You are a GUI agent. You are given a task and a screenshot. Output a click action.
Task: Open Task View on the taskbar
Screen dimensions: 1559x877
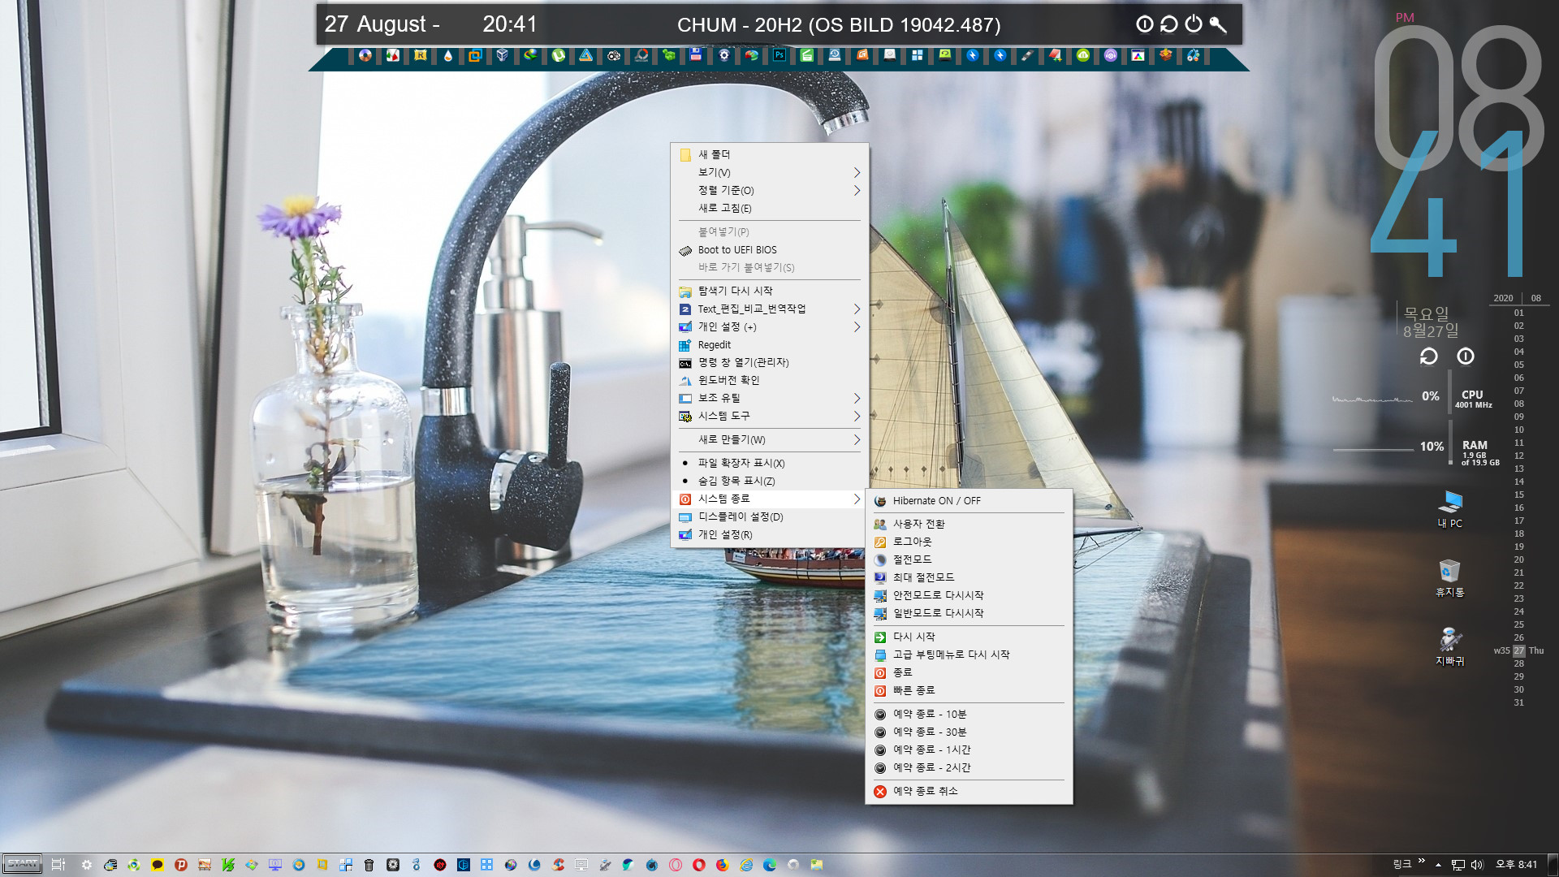[58, 865]
